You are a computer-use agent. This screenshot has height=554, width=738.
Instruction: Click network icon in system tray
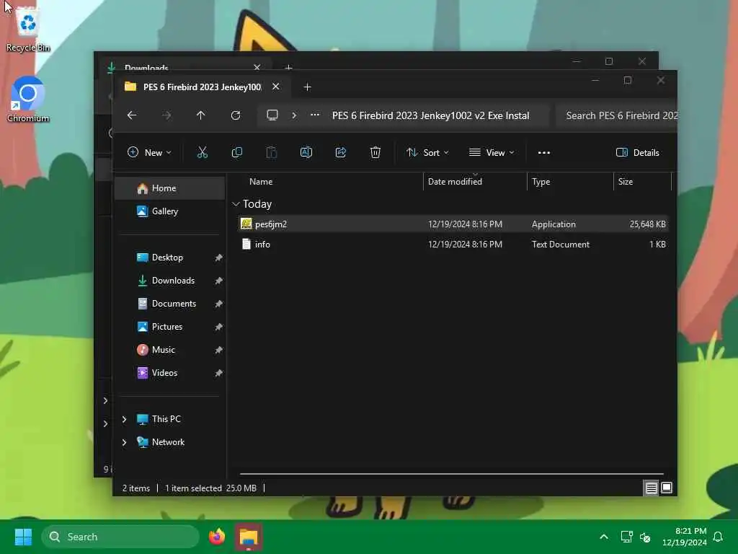click(626, 537)
